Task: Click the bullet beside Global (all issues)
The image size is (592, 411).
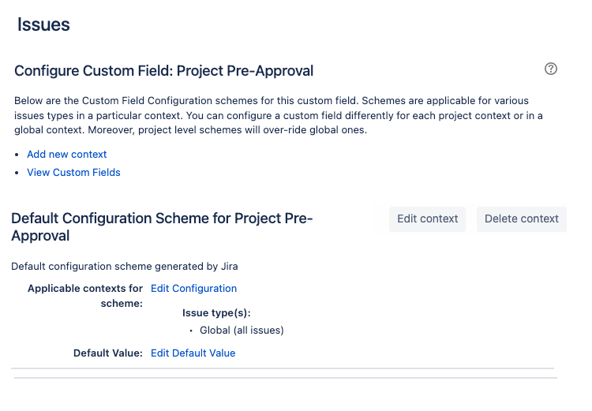Action: tap(191, 331)
